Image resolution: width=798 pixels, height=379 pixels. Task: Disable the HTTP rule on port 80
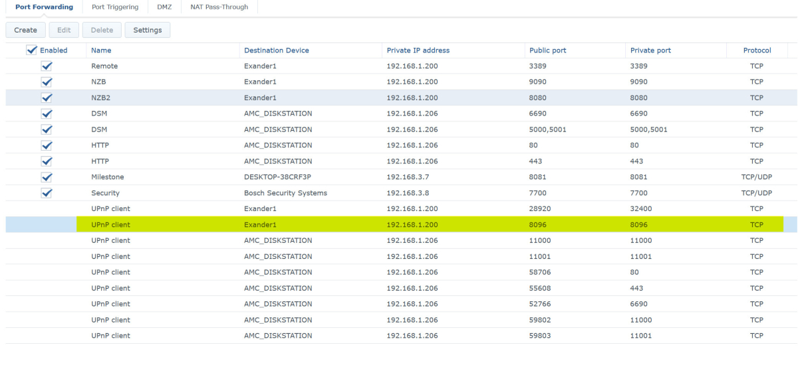coord(47,145)
